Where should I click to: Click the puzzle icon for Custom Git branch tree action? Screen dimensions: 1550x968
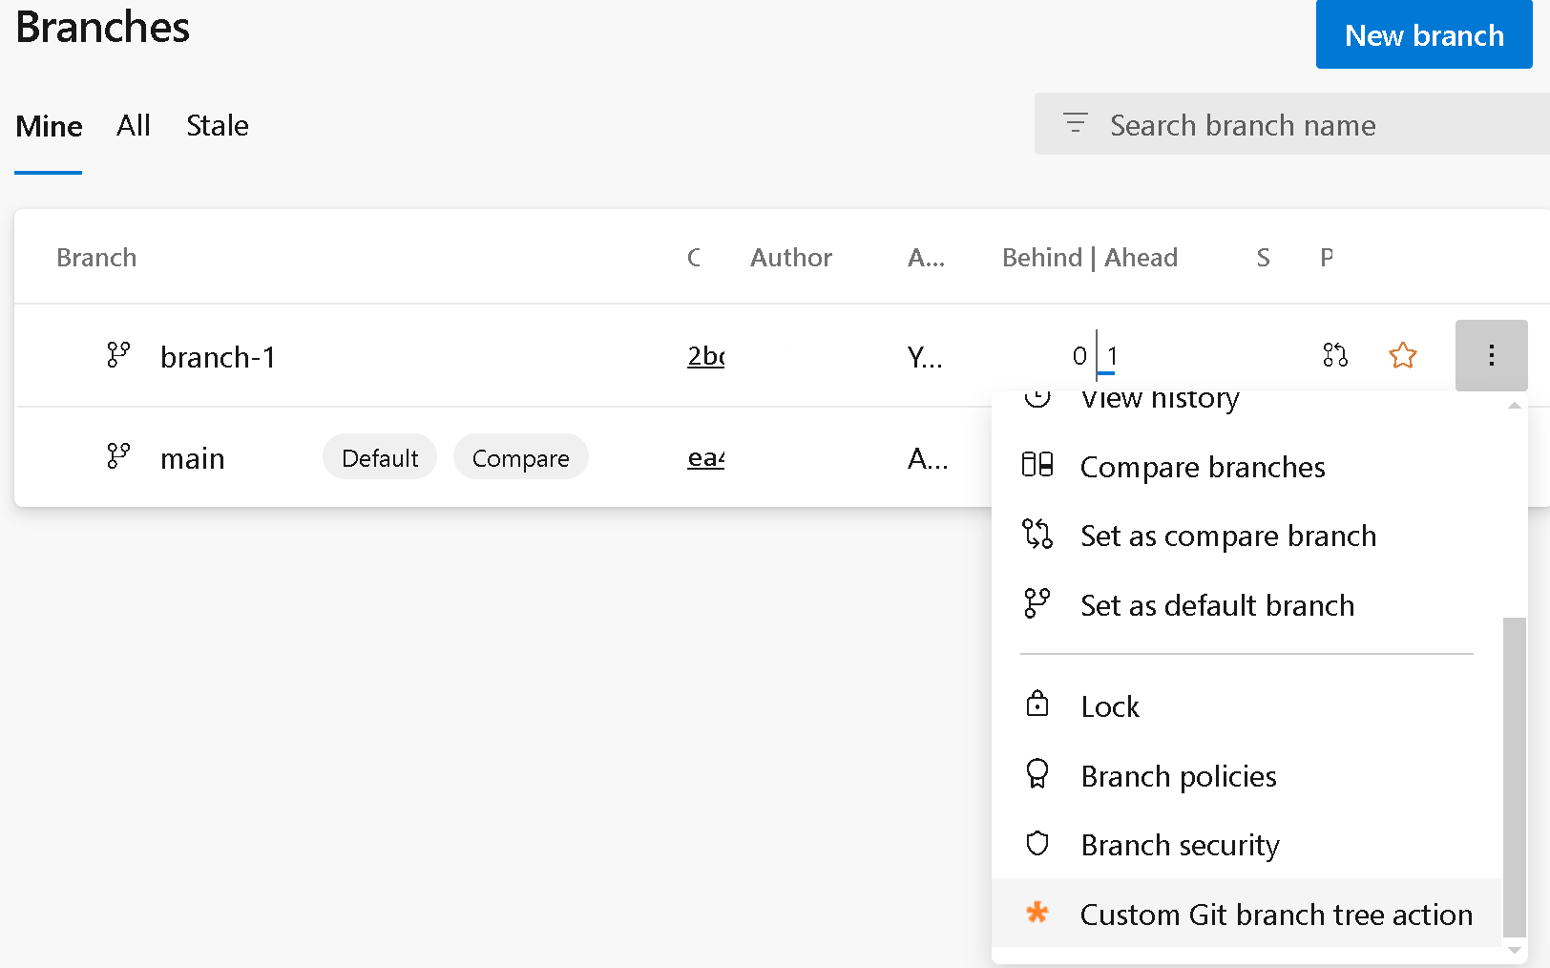pyautogui.click(x=1037, y=914)
